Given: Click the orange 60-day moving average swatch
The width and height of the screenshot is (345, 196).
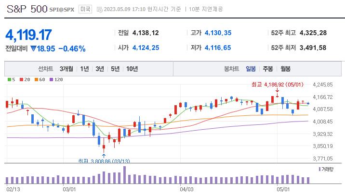Looking at the screenshot, I should coord(36,80).
